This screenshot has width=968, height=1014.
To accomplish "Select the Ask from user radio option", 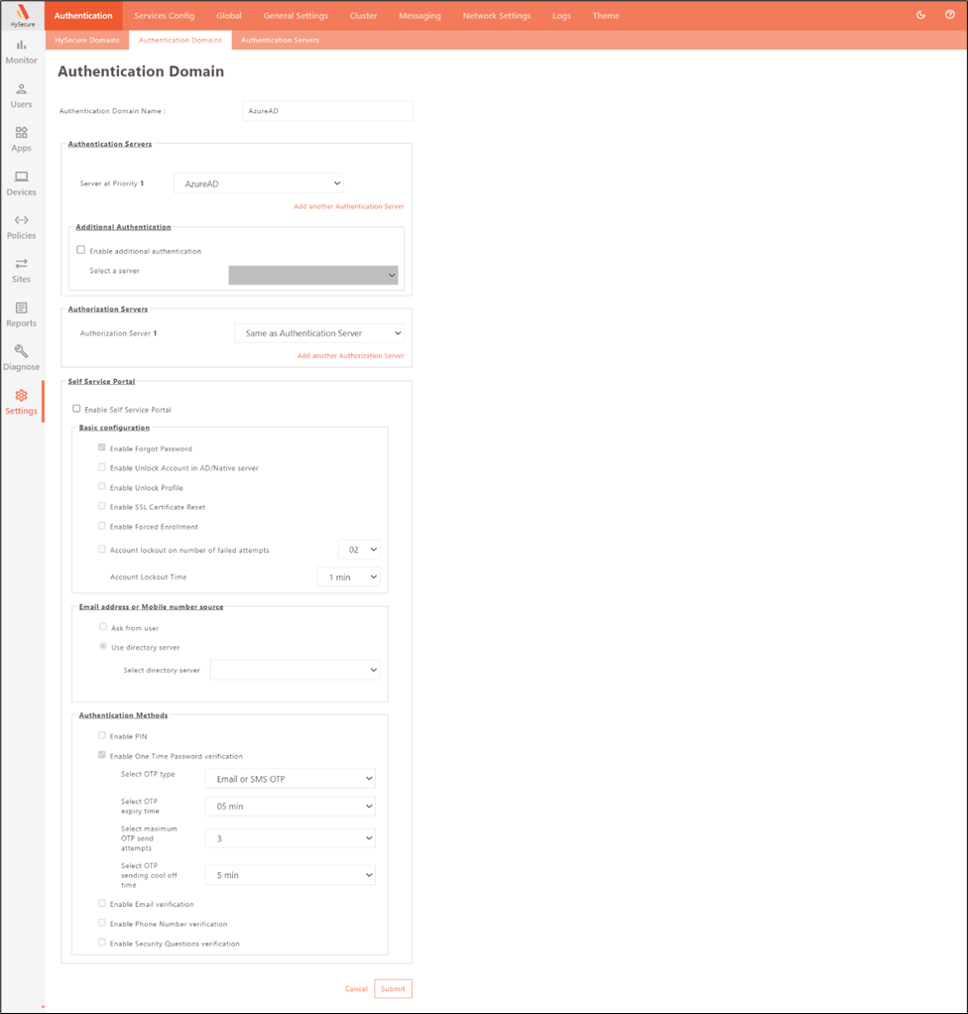I will pos(103,627).
